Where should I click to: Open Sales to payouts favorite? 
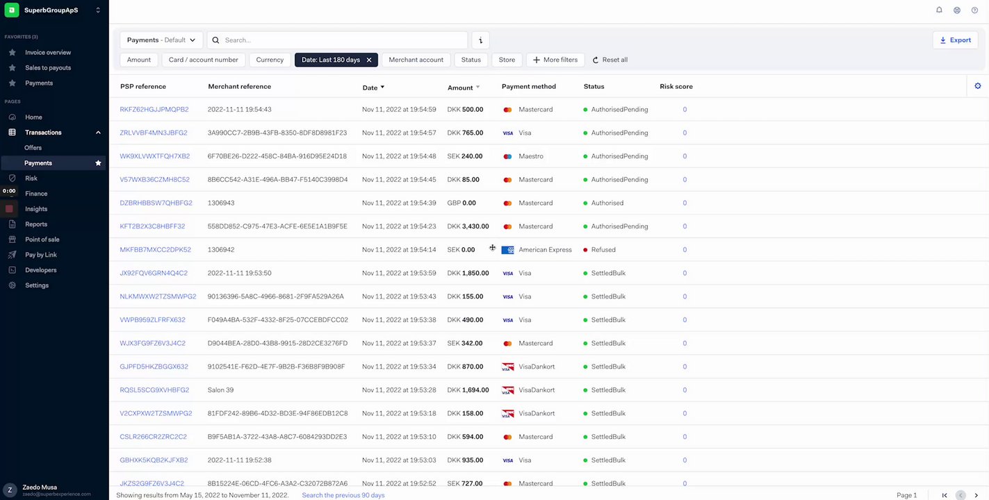point(48,68)
